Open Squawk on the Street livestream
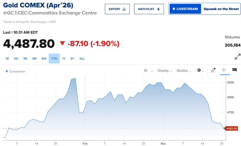 click(221, 9)
